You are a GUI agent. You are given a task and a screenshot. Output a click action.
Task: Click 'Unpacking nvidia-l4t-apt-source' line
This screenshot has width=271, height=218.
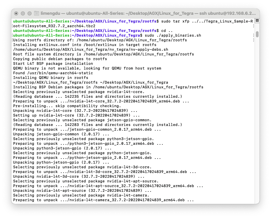[82, 190]
